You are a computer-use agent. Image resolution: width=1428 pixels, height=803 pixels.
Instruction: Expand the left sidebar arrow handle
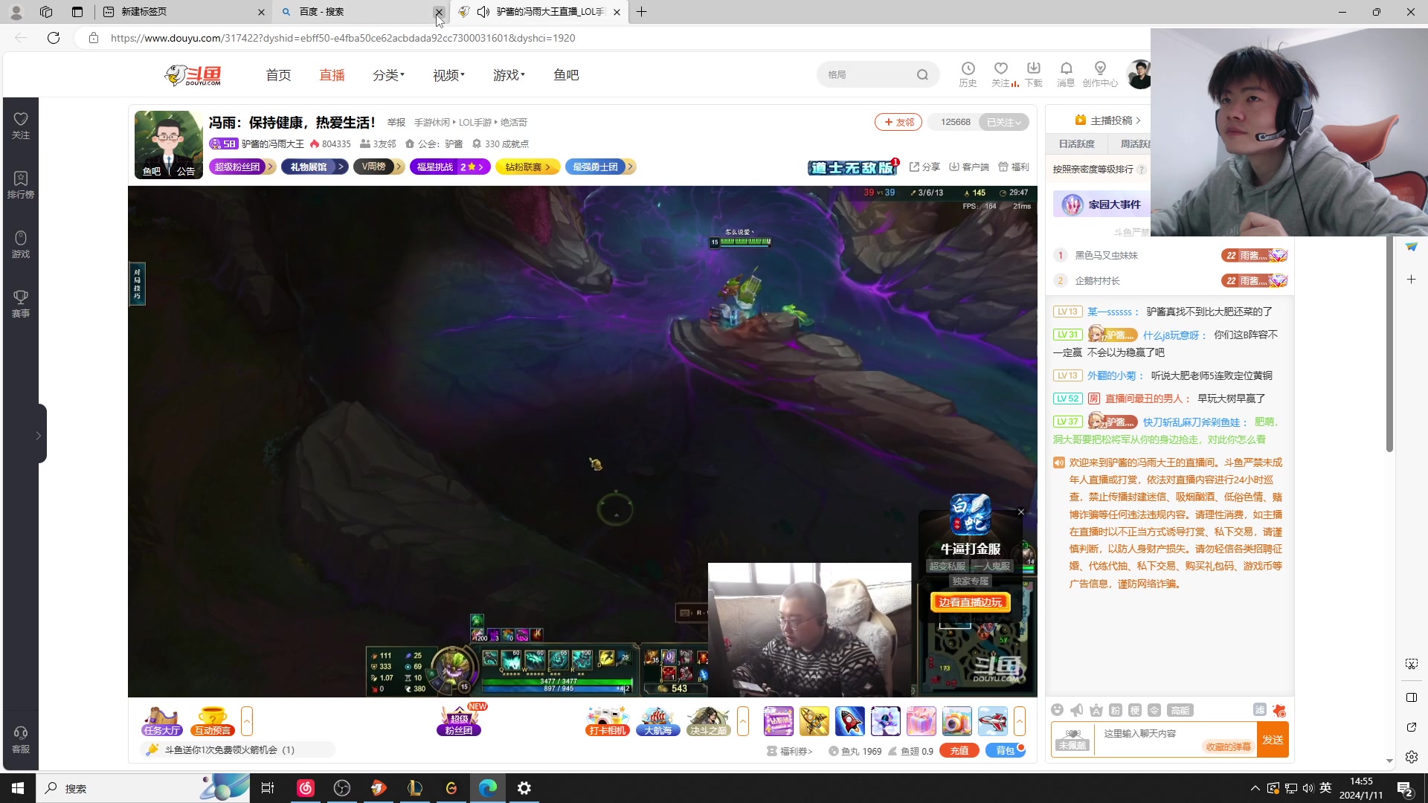[x=39, y=435]
